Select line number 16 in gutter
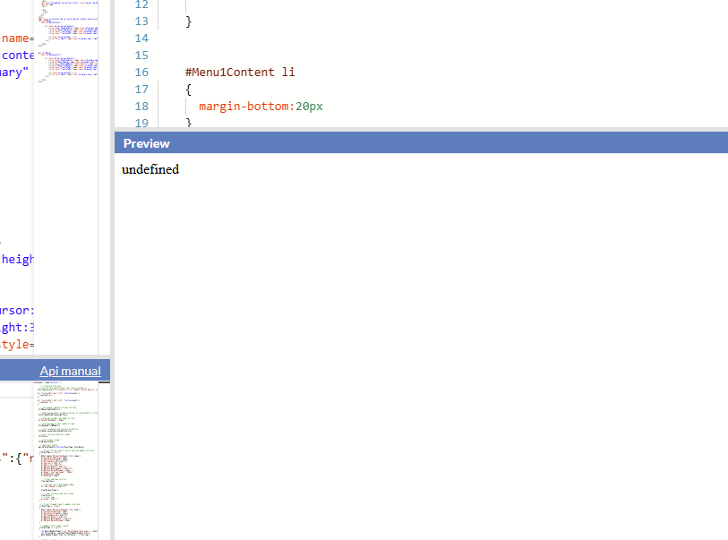The width and height of the screenshot is (728, 540). click(x=141, y=73)
